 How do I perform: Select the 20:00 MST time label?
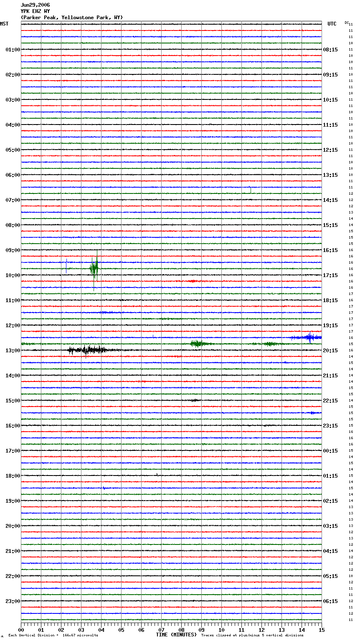point(13,526)
